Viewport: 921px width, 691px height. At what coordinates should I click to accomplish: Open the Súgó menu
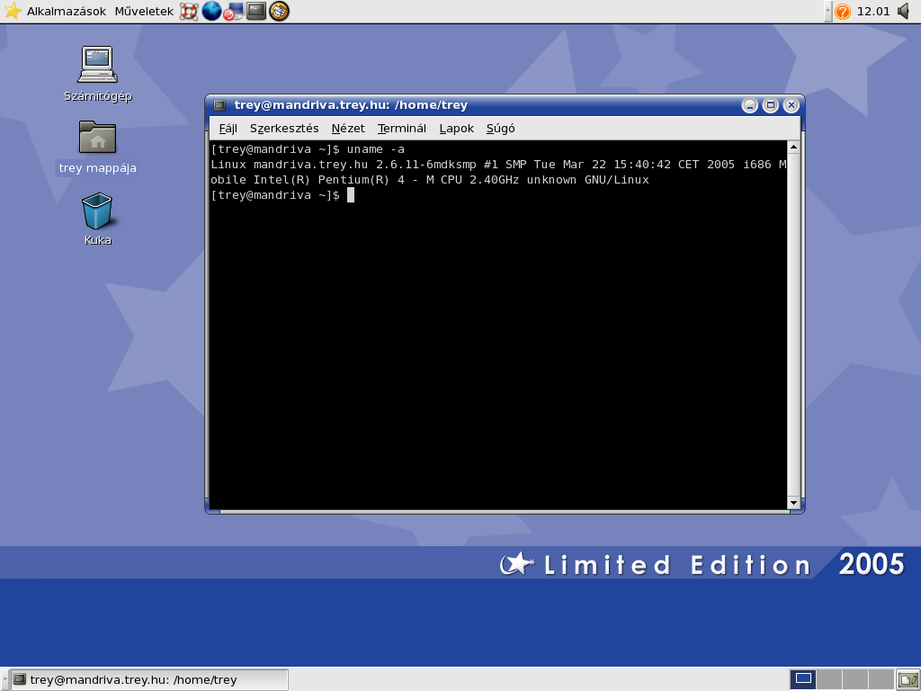click(500, 128)
